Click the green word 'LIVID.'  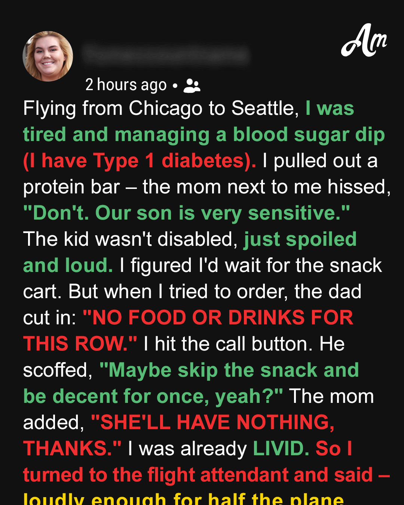pos(281,449)
